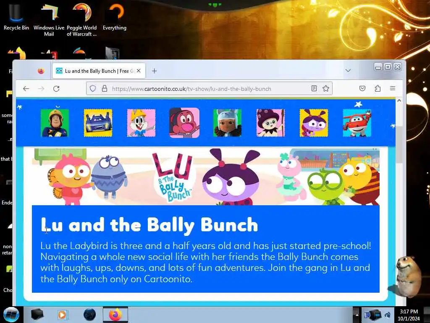Click the Lu & The Bally Bunch logo
The width and height of the screenshot is (430, 323).
tap(174, 177)
